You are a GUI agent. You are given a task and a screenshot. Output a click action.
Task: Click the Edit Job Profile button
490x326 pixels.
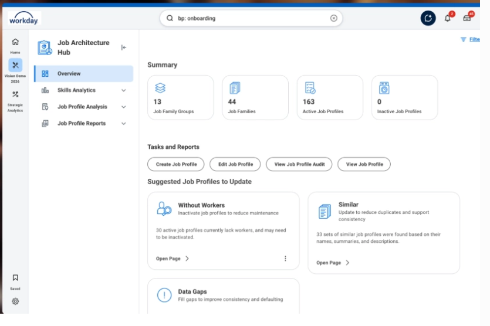point(235,164)
